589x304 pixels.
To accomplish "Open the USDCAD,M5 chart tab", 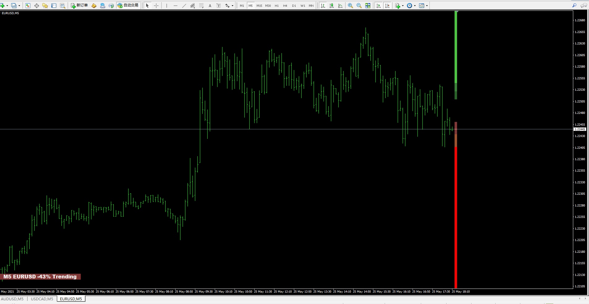I will pyautogui.click(x=42, y=299).
